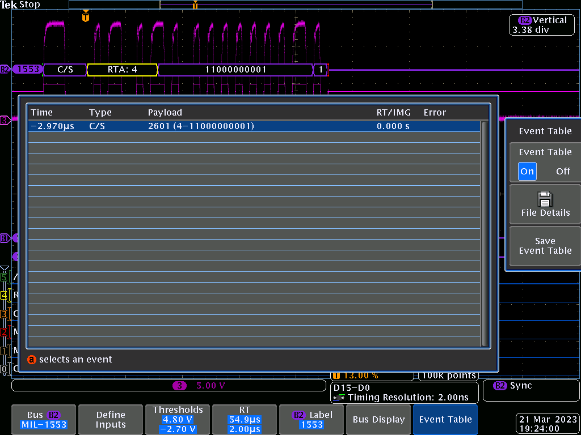Click the Error column header

tap(435, 113)
